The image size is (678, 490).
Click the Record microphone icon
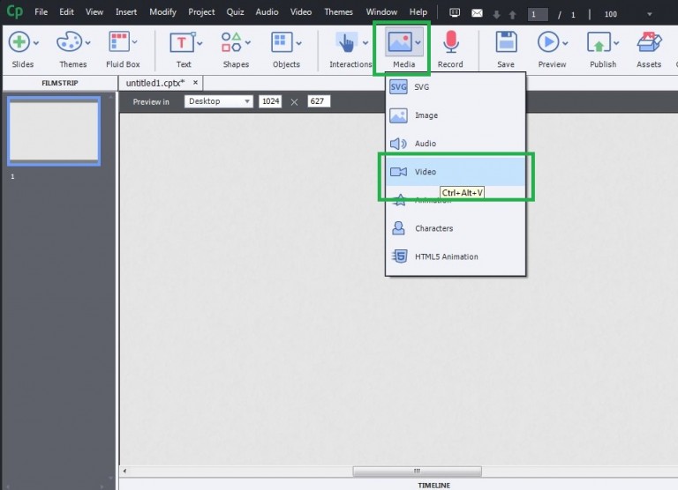click(x=451, y=42)
